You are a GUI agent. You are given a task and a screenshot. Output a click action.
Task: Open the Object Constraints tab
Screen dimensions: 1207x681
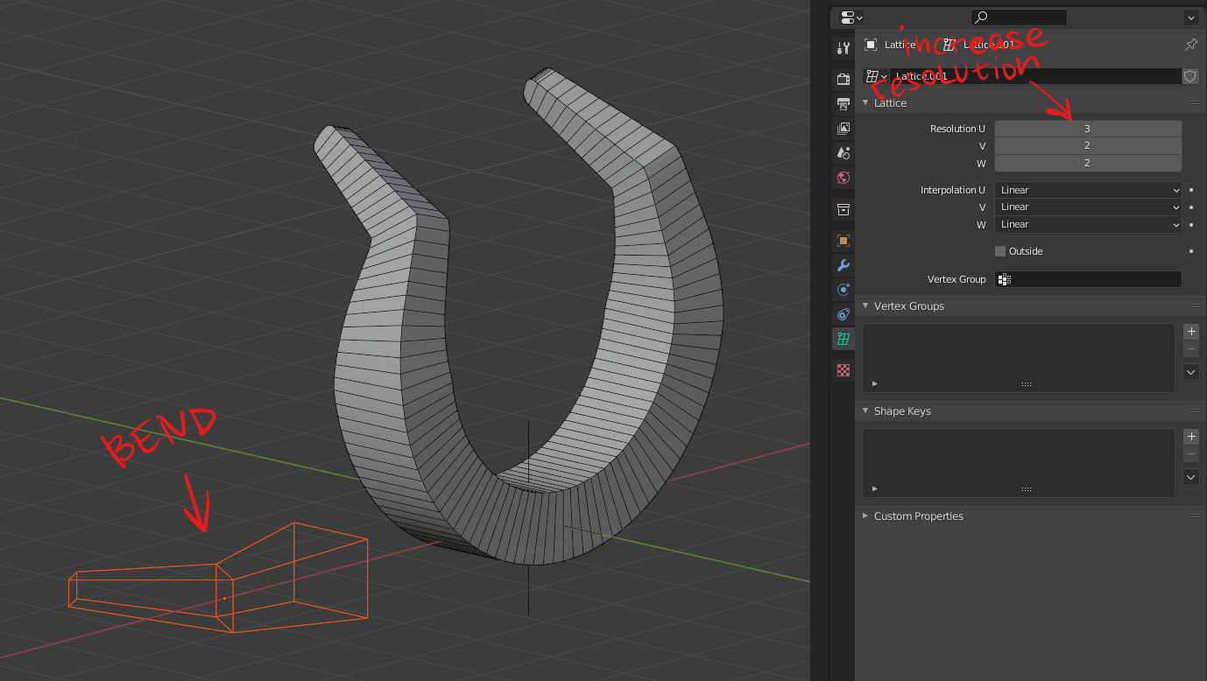pyautogui.click(x=843, y=314)
